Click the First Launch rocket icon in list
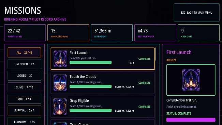The width and height of the screenshot is (222, 125). pyautogui.click(x=60, y=59)
